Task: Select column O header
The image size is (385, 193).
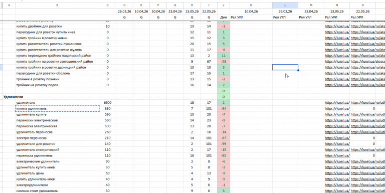Action: pyautogui.click(x=362, y=6)
